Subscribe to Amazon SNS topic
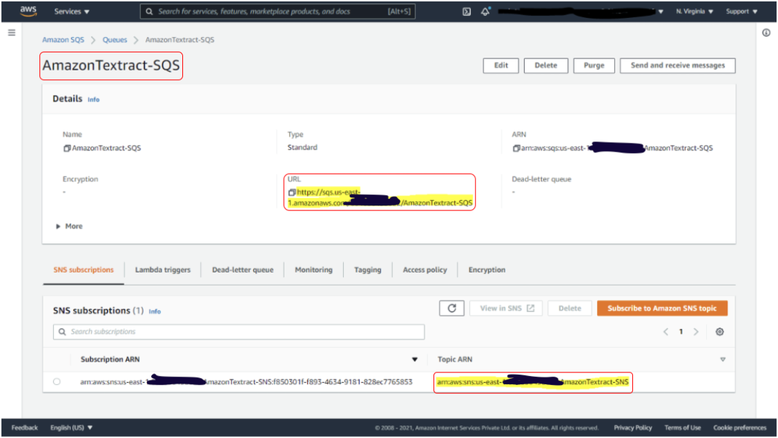Screen dimensions: 778x438 point(663,308)
